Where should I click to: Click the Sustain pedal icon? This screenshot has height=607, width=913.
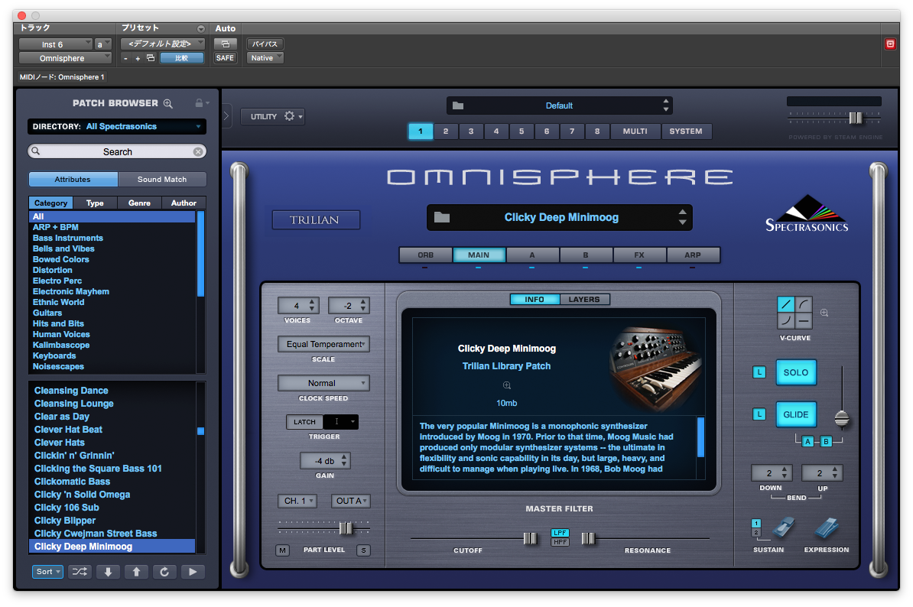(x=782, y=527)
